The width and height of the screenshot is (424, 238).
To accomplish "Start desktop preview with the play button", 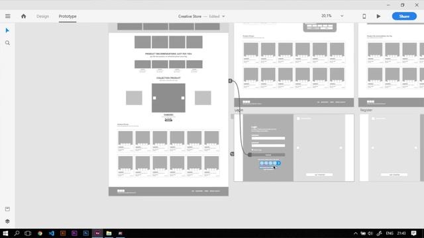I will [378, 16].
